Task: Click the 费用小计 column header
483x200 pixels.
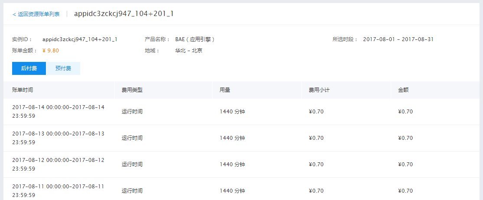Action: (319, 90)
